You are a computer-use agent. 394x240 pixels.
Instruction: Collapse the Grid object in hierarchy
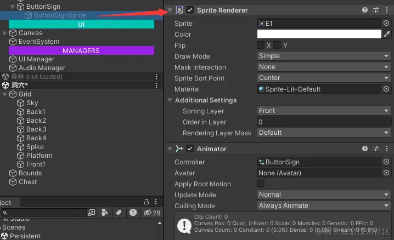pos(4,95)
